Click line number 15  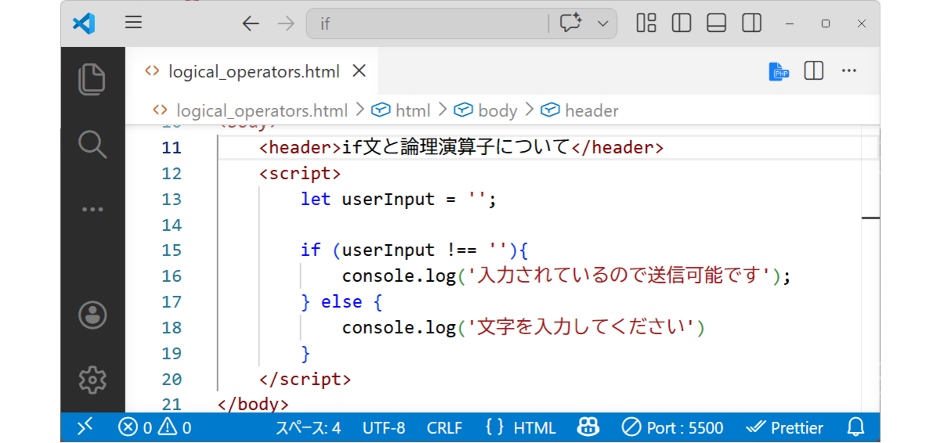point(172,250)
